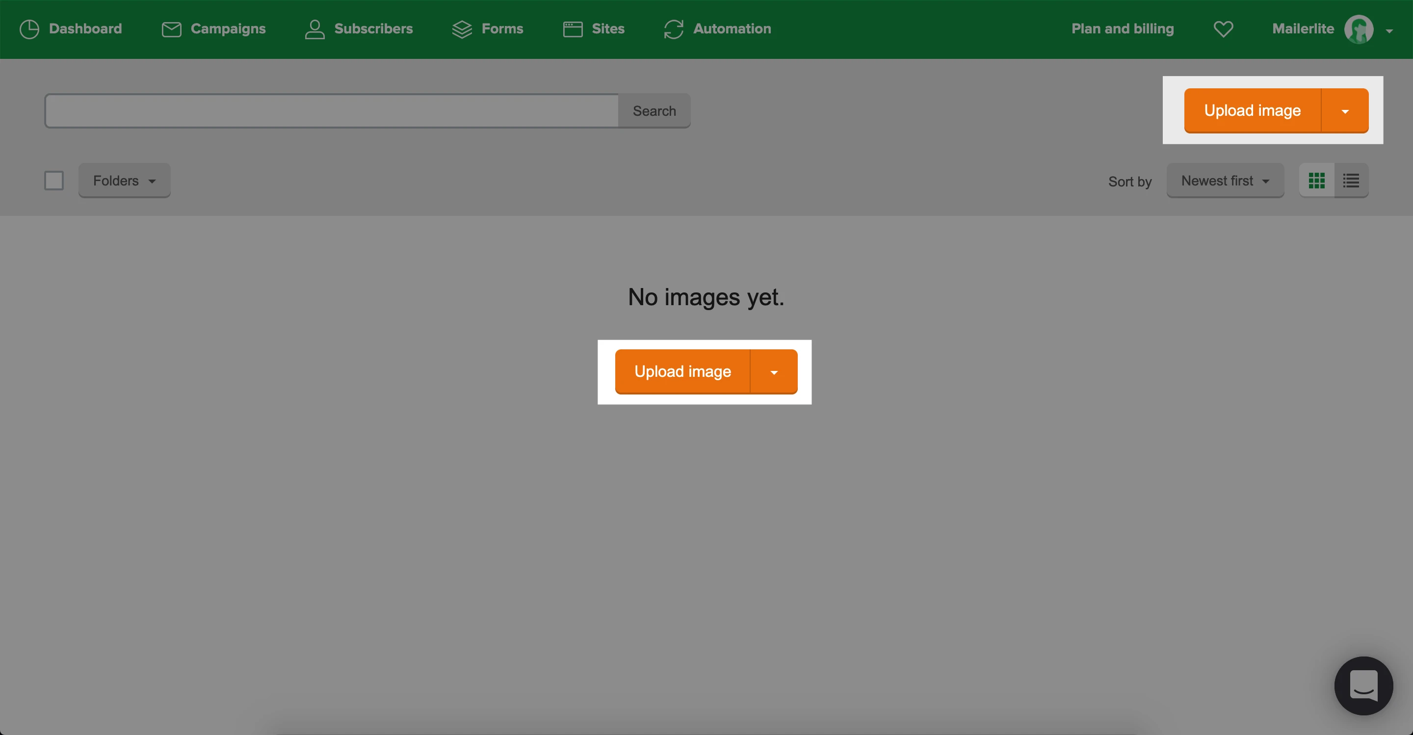Click the Sites browser window icon
This screenshot has width=1413, height=735.
pyautogui.click(x=573, y=29)
